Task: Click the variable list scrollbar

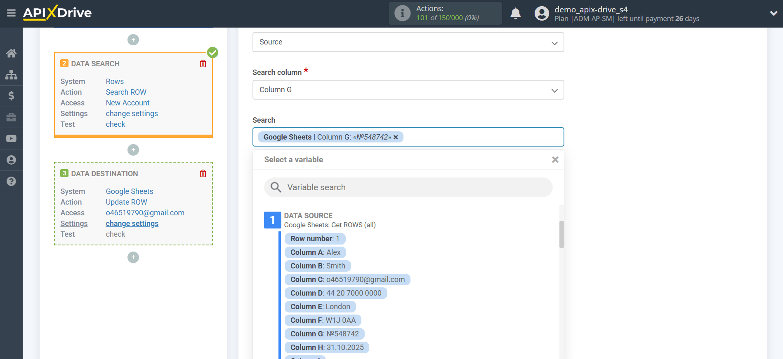Action: pyautogui.click(x=561, y=235)
